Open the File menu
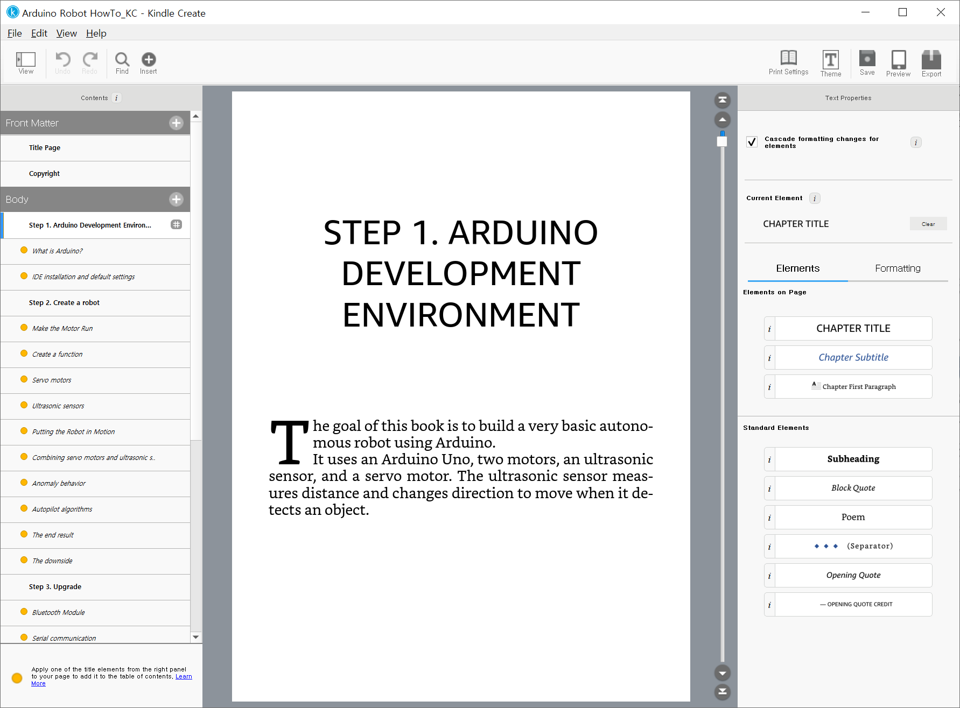This screenshot has height=708, width=960. [15, 33]
